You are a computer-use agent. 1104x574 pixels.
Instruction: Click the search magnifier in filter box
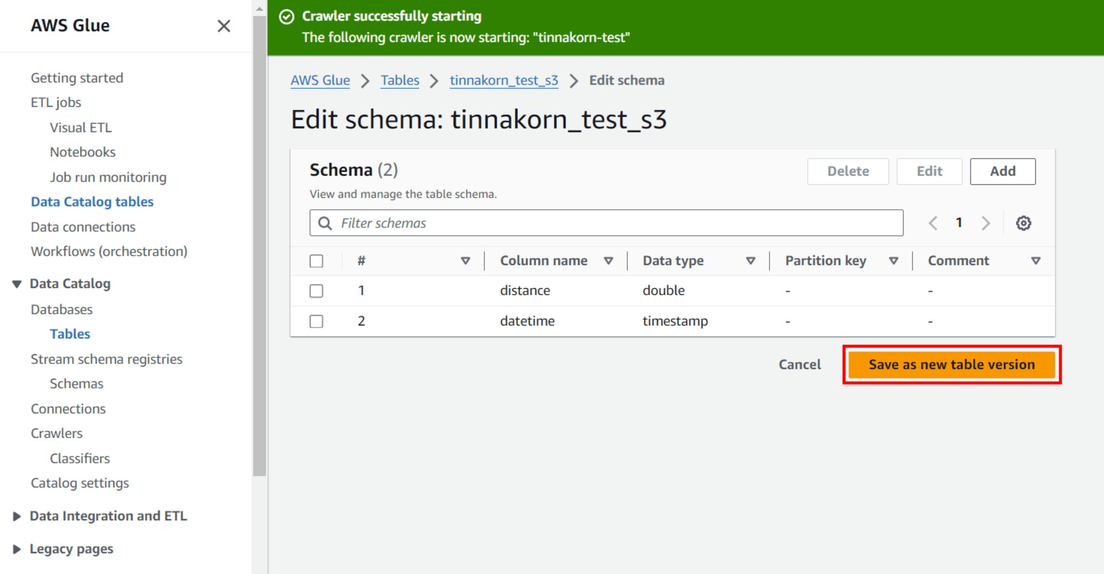[325, 223]
